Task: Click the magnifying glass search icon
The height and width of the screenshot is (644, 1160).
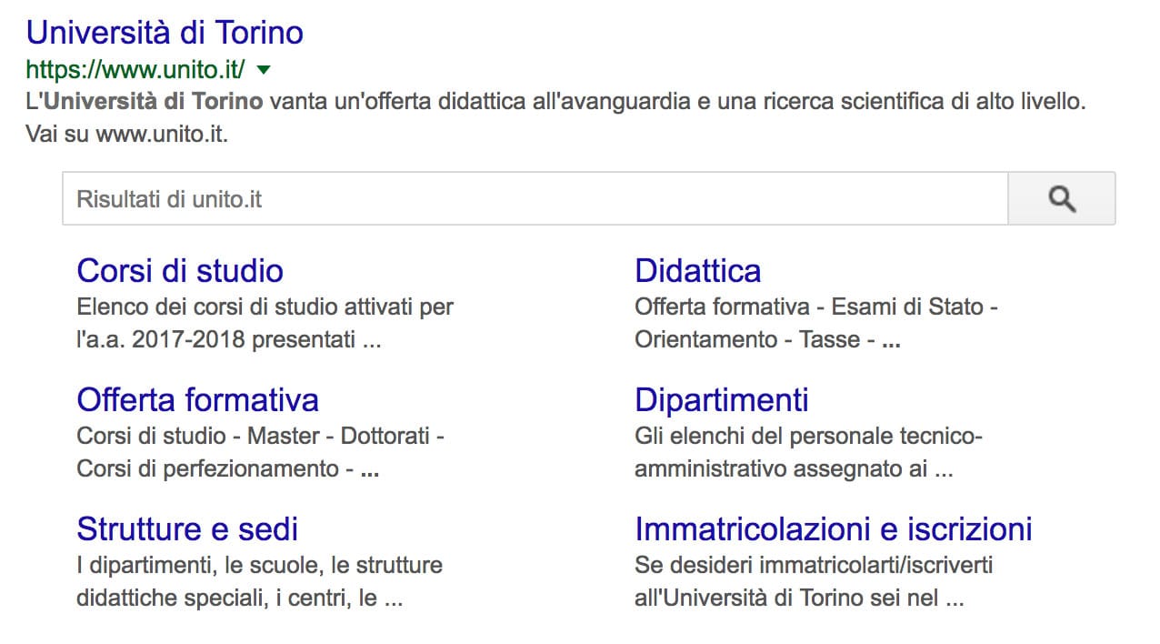Action: (x=1062, y=198)
